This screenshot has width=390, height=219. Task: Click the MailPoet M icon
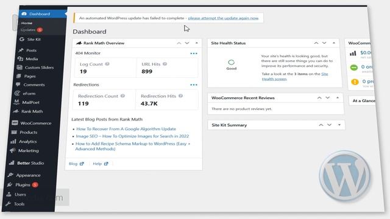pos(16,102)
